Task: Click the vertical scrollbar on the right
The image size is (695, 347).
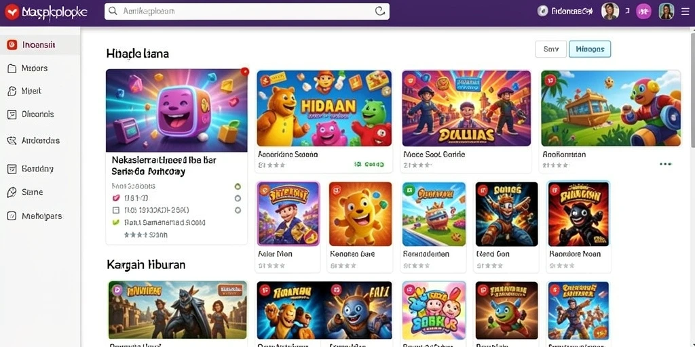Action: [692, 86]
